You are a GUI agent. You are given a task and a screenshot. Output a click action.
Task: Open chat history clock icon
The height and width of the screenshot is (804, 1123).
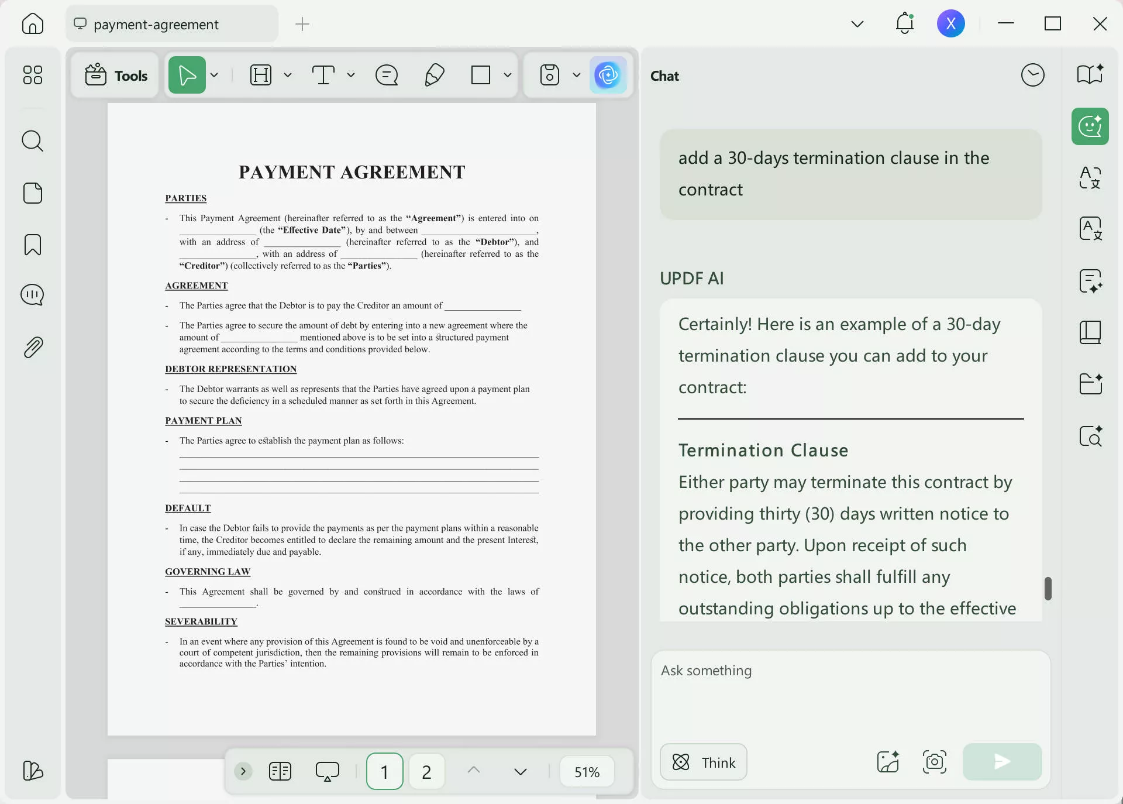click(1032, 75)
